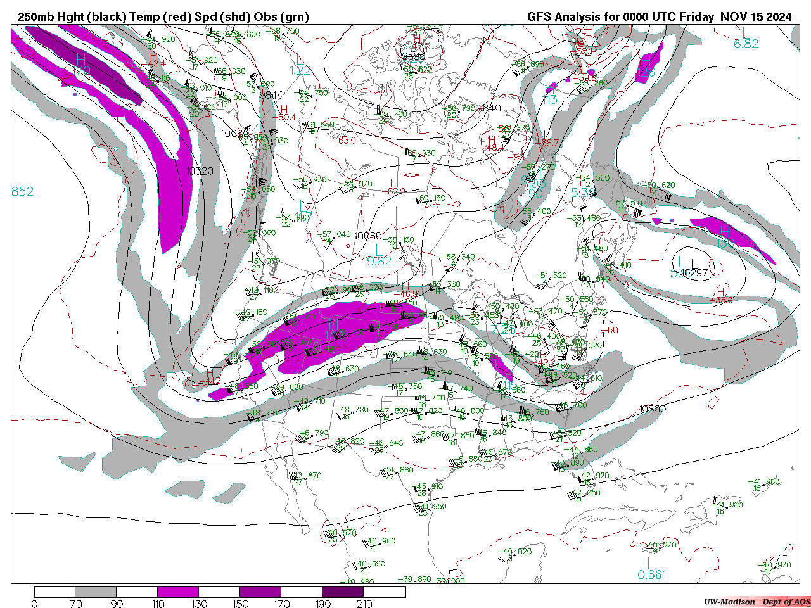The width and height of the screenshot is (811, 608).
Task: Click the 250mb Hght chart title text
Action: tap(163, 16)
